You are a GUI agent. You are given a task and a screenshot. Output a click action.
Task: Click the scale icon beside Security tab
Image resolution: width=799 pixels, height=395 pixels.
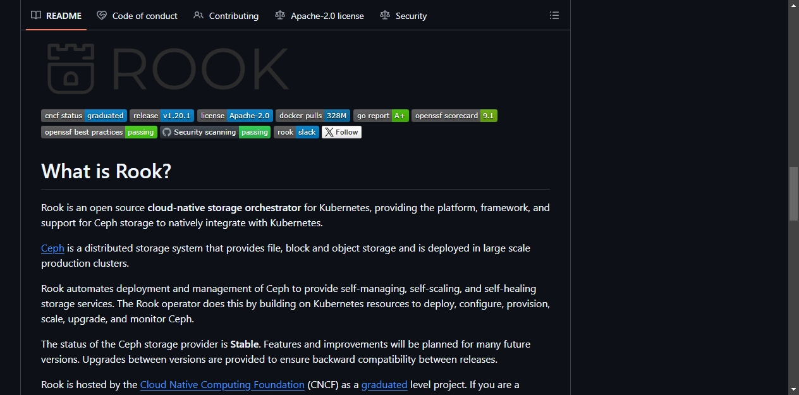pos(385,15)
